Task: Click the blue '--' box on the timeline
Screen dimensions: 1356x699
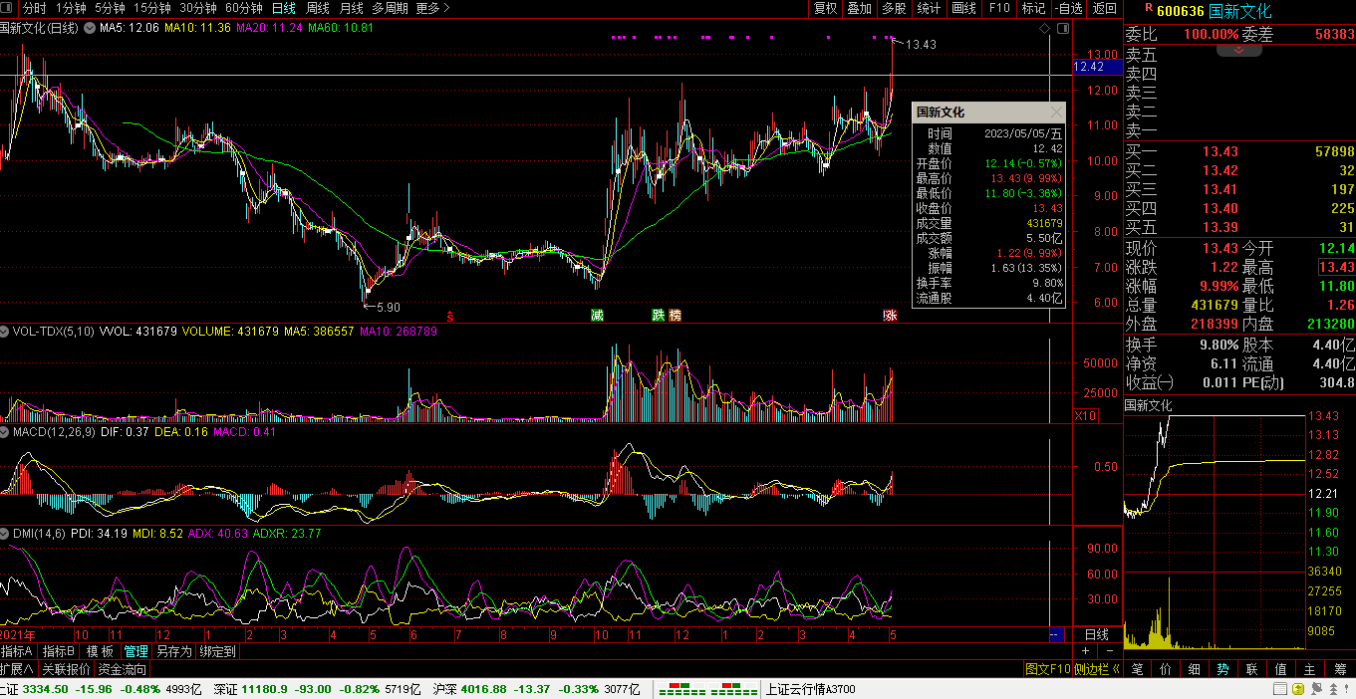Action: click(1056, 634)
